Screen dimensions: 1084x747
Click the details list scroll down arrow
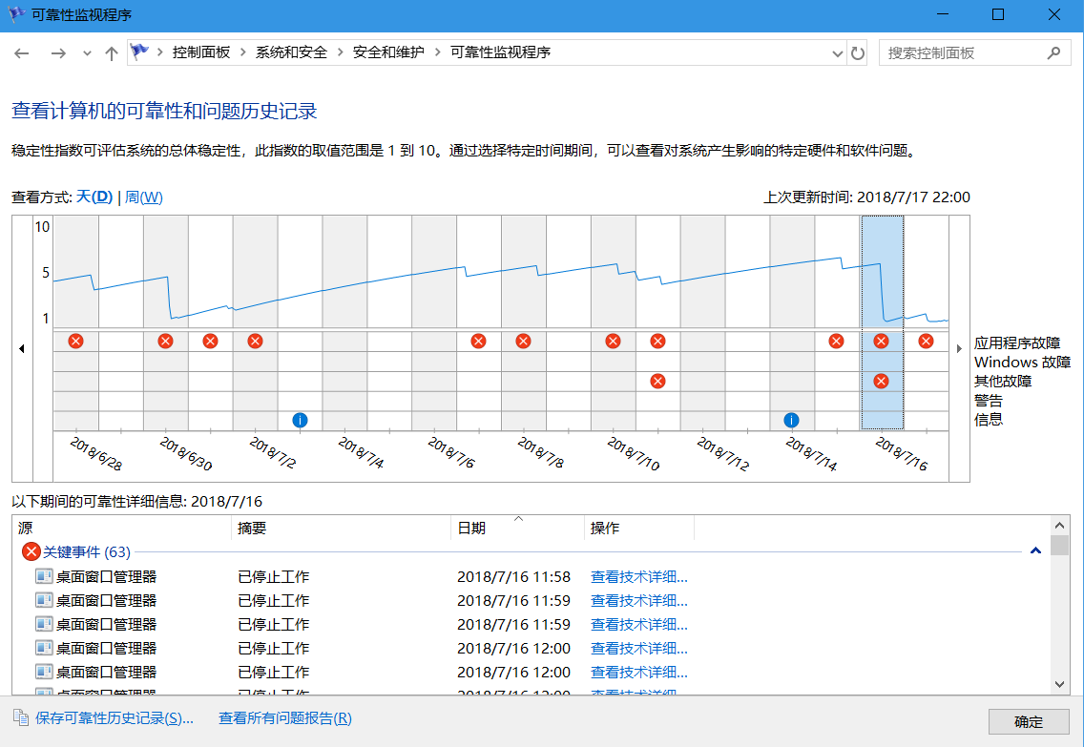coord(1059,684)
